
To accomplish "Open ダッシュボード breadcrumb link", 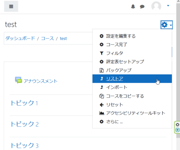I will tap(20, 38).
